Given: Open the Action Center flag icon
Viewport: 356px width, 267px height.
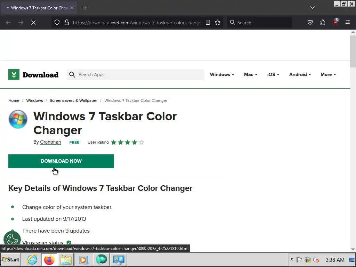Looking at the screenshot, I should pyautogui.click(x=299, y=259).
